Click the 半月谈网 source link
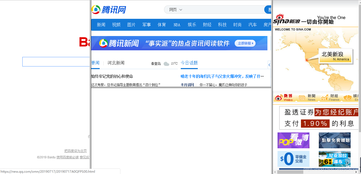Screen dimensions: 361x174 187,85
